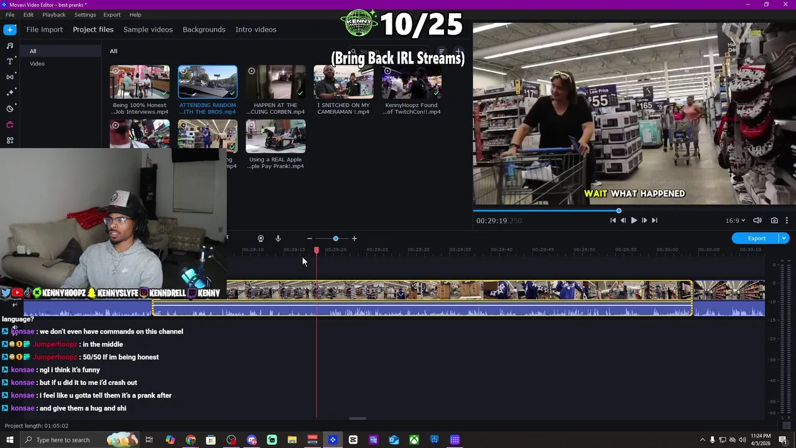The image size is (796, 448).
Task: Select I SNITCHED ON MY CAMERAMAN thumbnail
Action: click(x=343, y=82)
